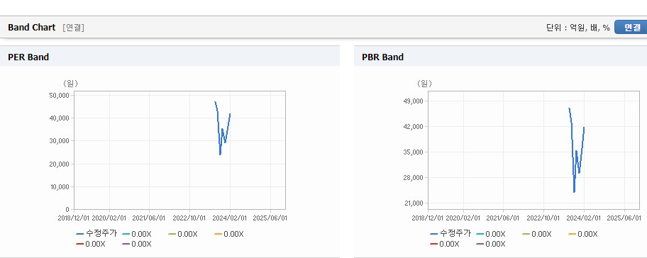
Task: Click the 2020/02/01 date under PER Band chart
Action: pos(109,218)
